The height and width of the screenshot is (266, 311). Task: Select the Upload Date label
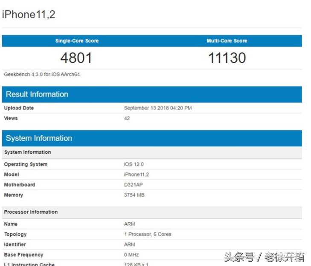[x=19, y=108]
